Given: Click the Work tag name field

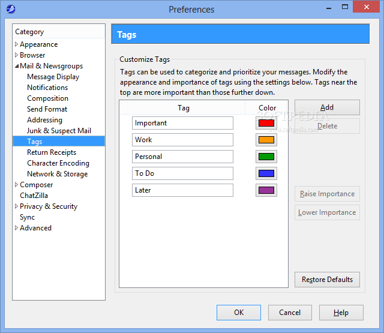Looking at the screenshot, I should pyautogui.click(x=182, y=140).
